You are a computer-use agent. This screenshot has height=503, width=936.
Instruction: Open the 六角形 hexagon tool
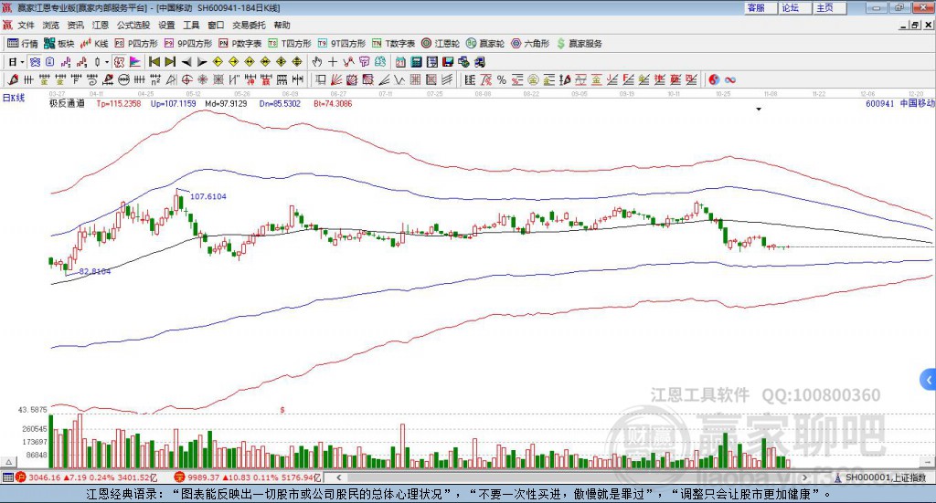pos(530,44)
